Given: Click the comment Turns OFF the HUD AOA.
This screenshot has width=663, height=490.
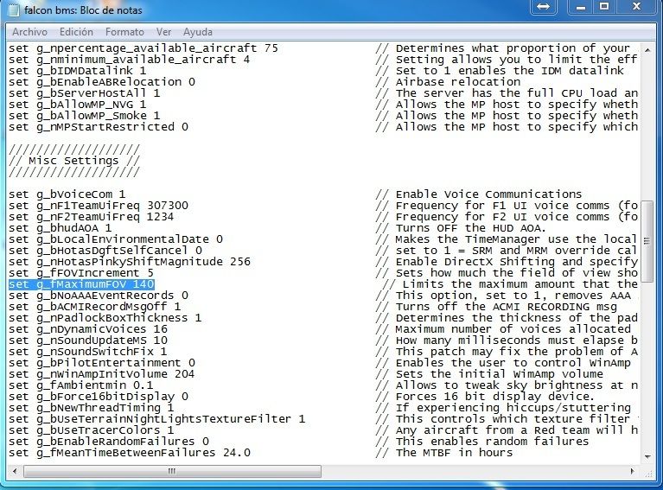Looking at the screenshot, I should pyautogui.click(x=461, y=228).
